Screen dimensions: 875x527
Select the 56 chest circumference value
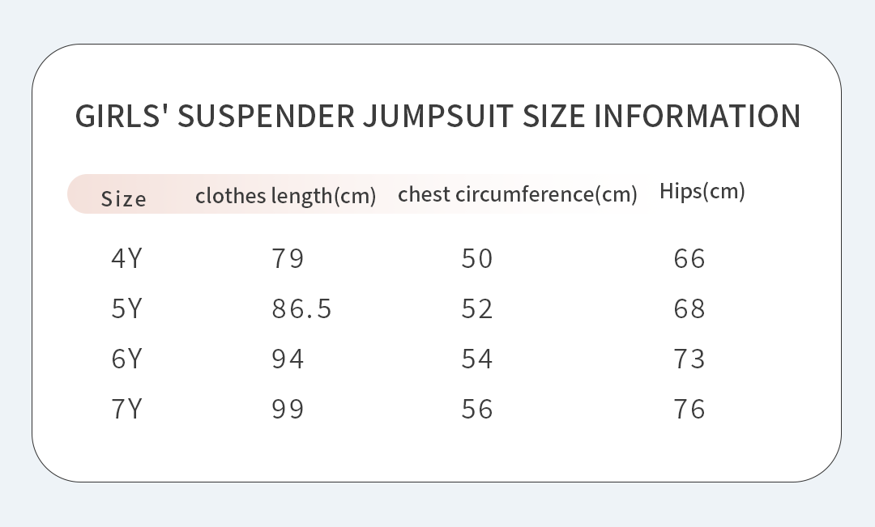coord(477,409)
